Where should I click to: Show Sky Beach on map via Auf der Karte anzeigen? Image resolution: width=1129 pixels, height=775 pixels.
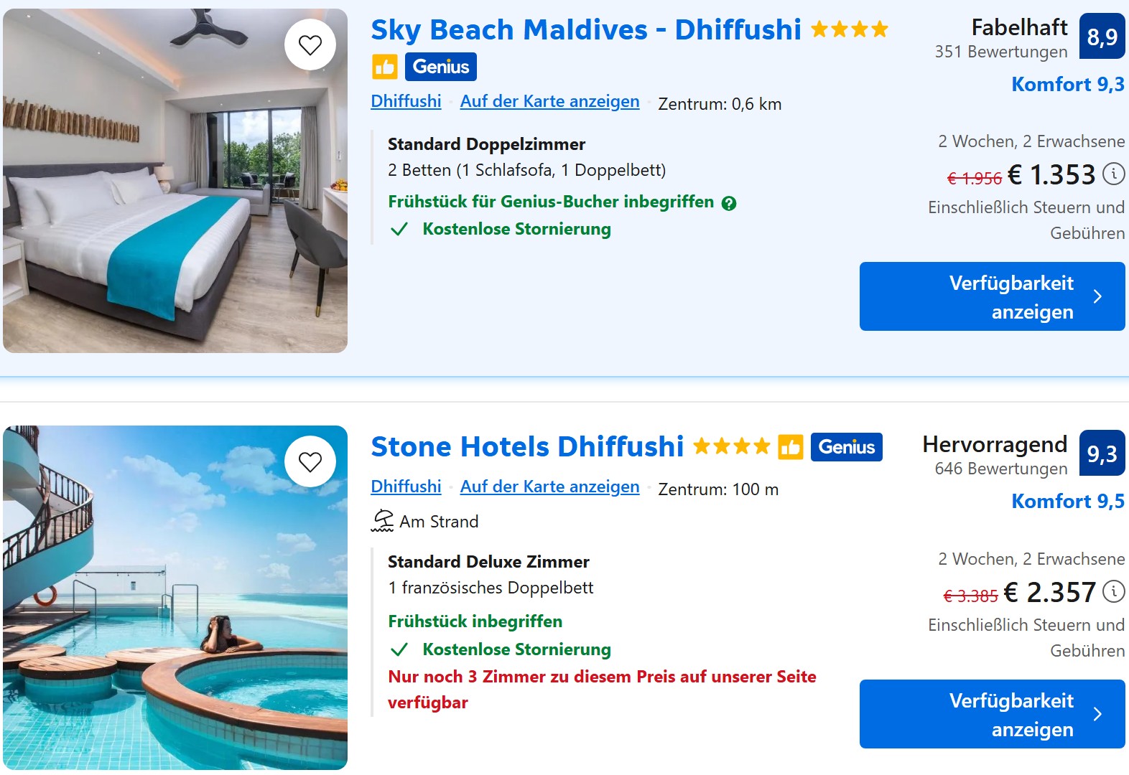[549, 101]
